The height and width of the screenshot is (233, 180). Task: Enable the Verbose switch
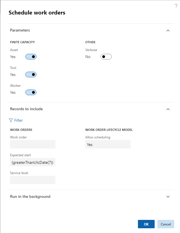pyautogui.click(x=106, y=57)
